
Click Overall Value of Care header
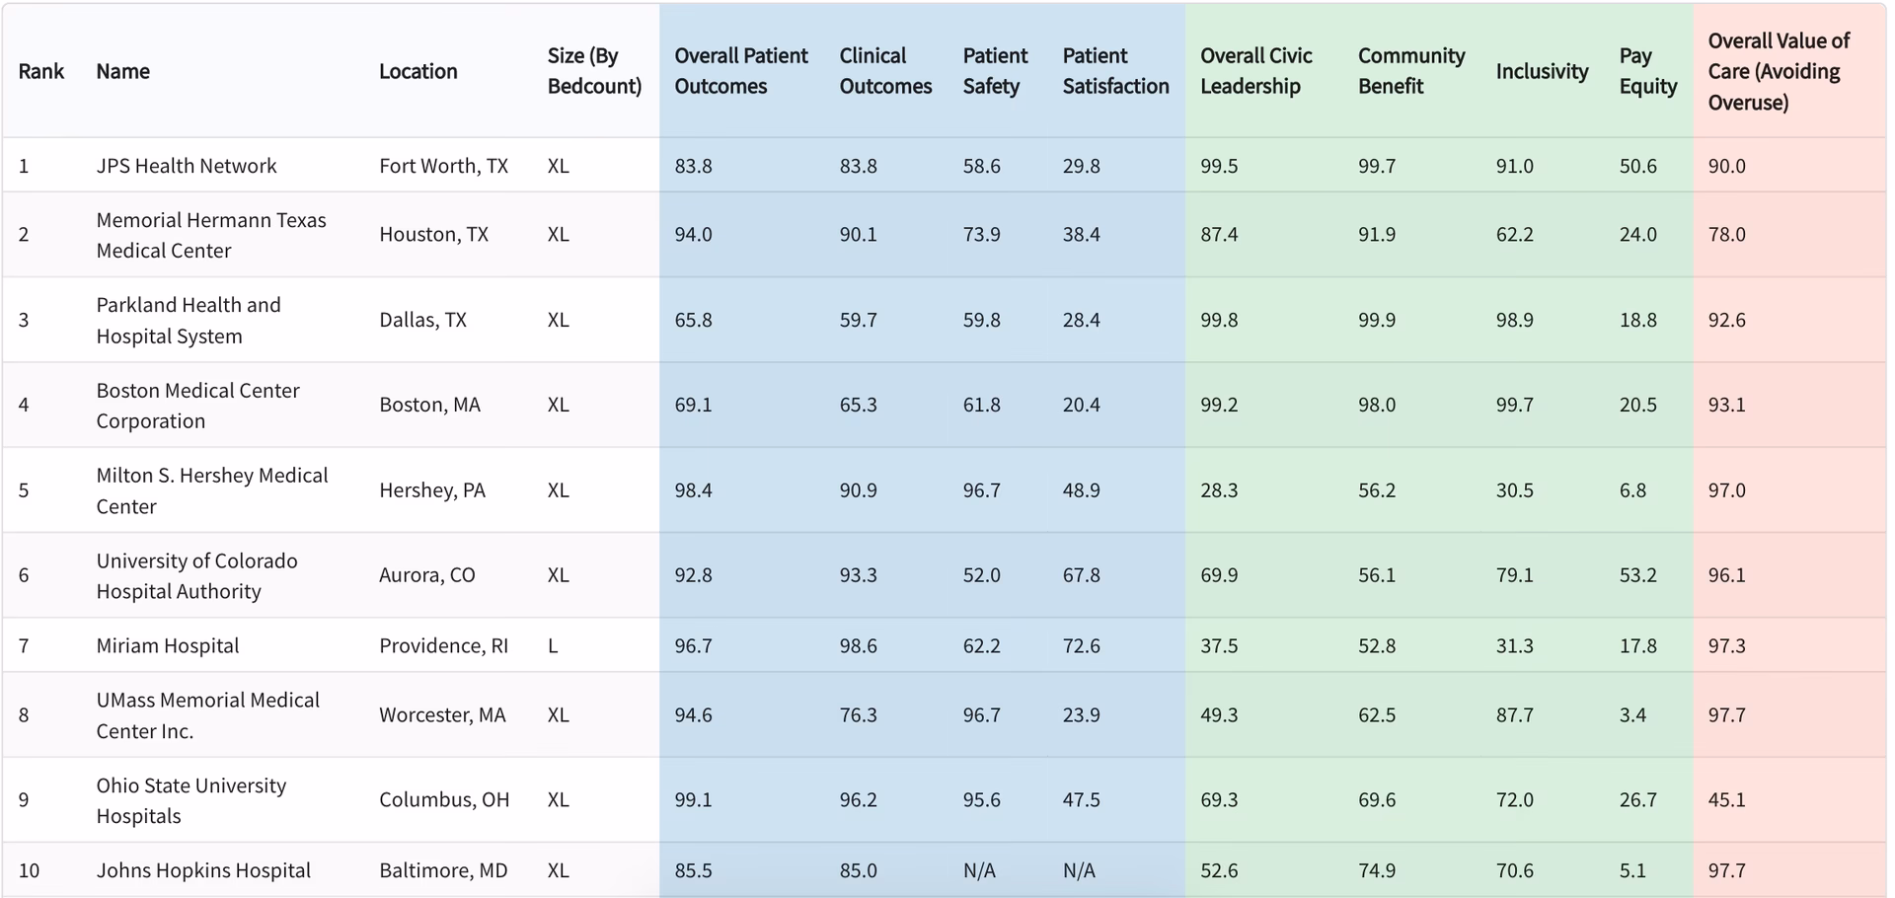1779,71
